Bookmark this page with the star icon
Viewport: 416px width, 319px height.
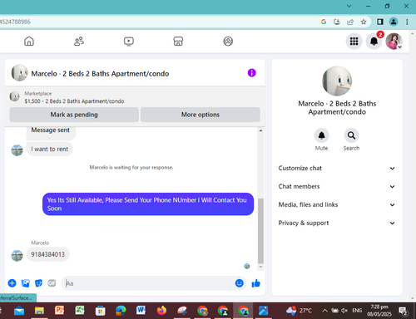point(364,22)
